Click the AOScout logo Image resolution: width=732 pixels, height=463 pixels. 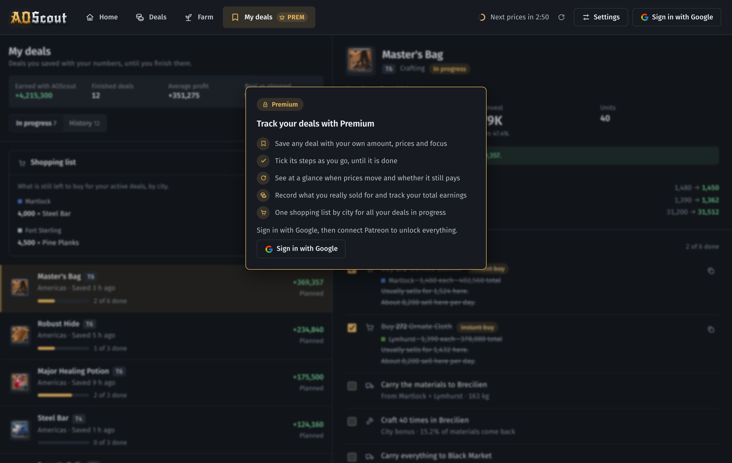38,17
